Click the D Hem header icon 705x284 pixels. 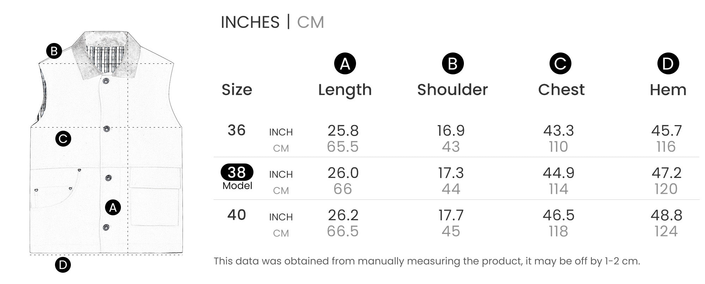click(668, 63)
